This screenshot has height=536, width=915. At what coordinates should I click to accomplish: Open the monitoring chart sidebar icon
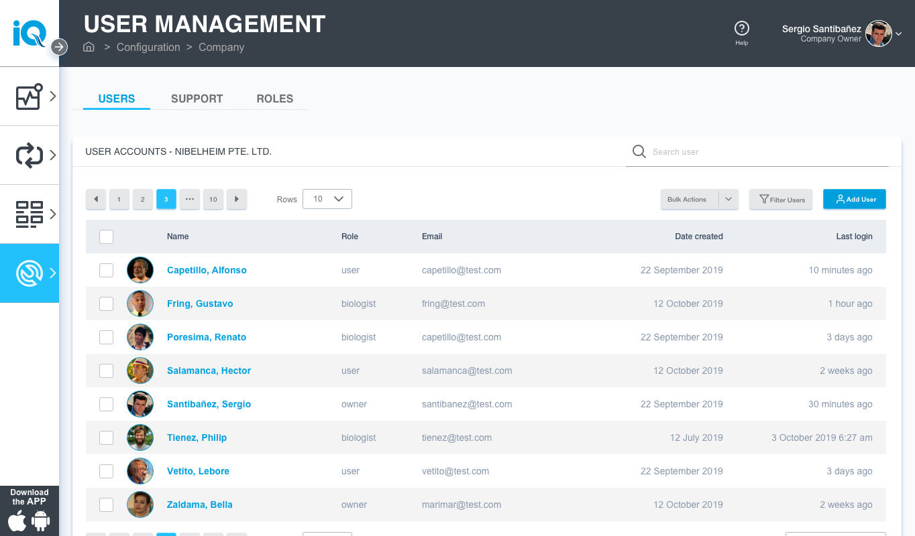point(30,96)
